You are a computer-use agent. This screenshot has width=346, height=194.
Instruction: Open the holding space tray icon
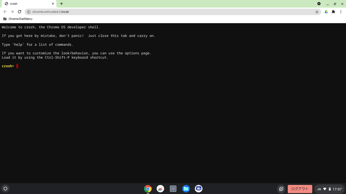(281, 189)
